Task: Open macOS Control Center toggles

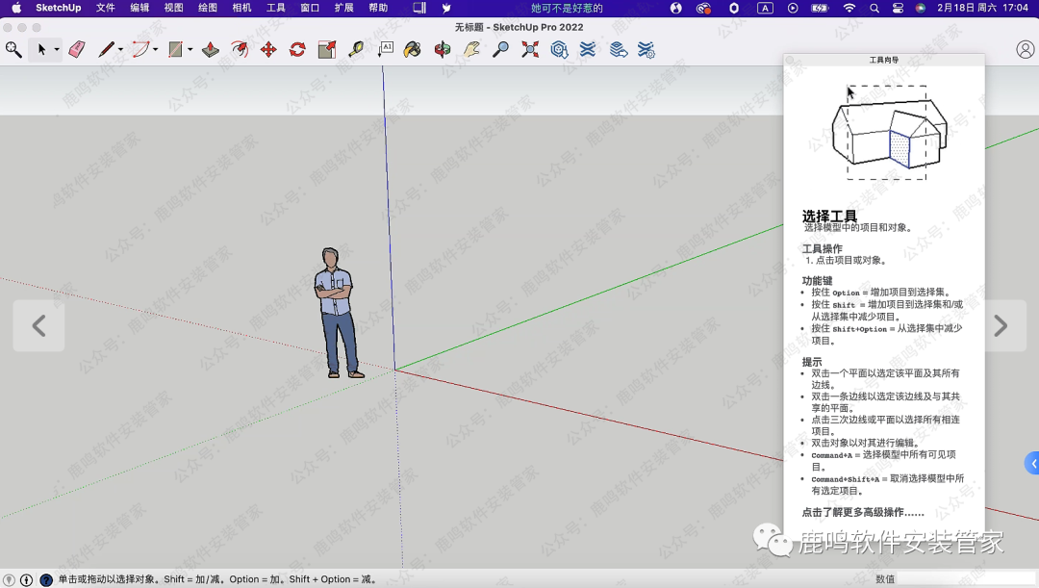Action: click(x=898, y=8)
